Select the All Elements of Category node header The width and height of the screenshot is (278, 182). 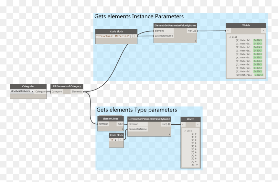[67, 86]
